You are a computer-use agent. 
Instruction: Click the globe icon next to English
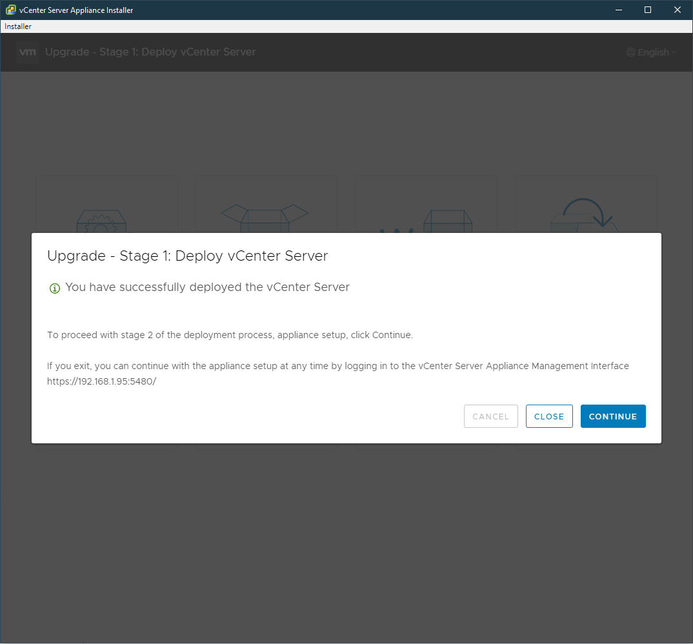[630, 52]
